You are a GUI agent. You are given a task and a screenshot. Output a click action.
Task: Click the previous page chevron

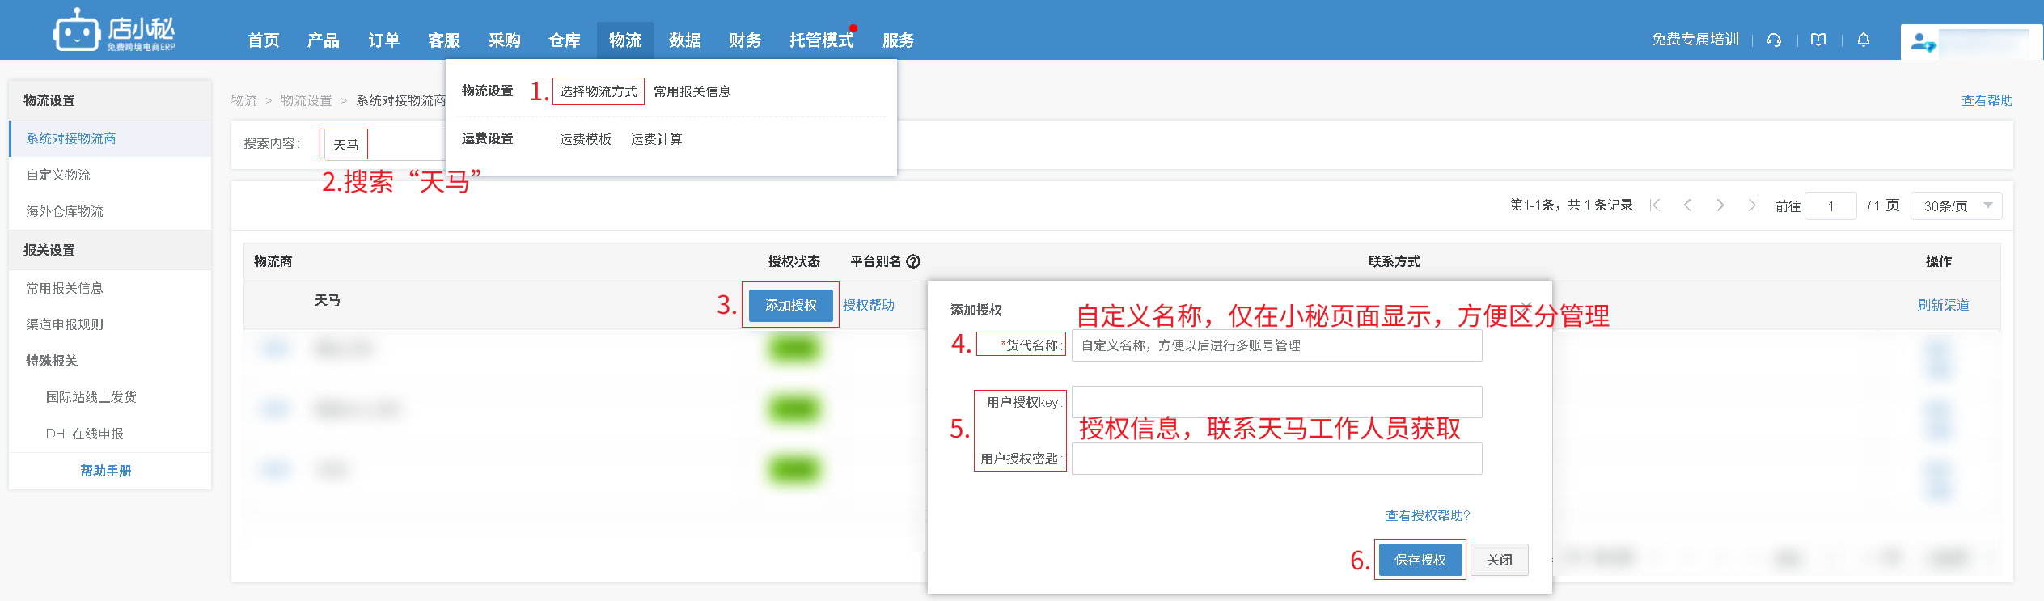click(x=1687, y=205)
